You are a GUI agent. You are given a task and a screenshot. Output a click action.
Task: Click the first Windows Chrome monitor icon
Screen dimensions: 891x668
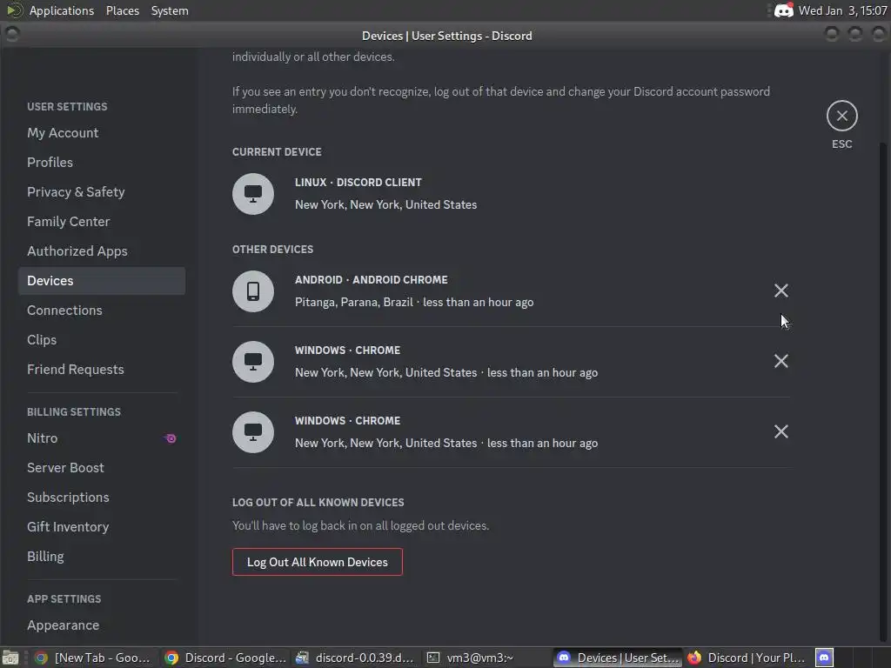(253, 362)
